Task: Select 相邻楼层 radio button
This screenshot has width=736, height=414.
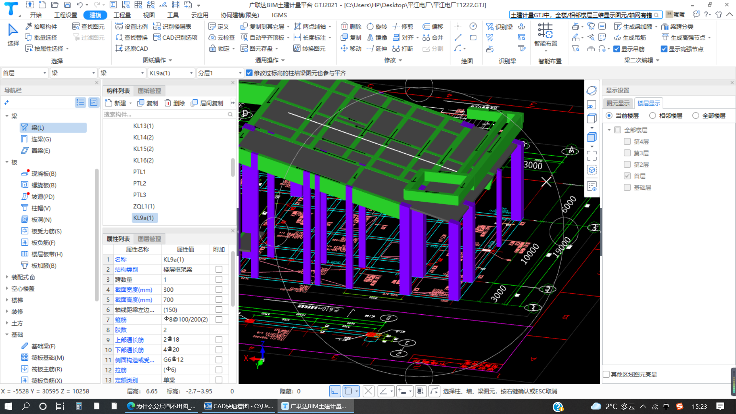Action: pyautogui.click(x=652, y=116)
